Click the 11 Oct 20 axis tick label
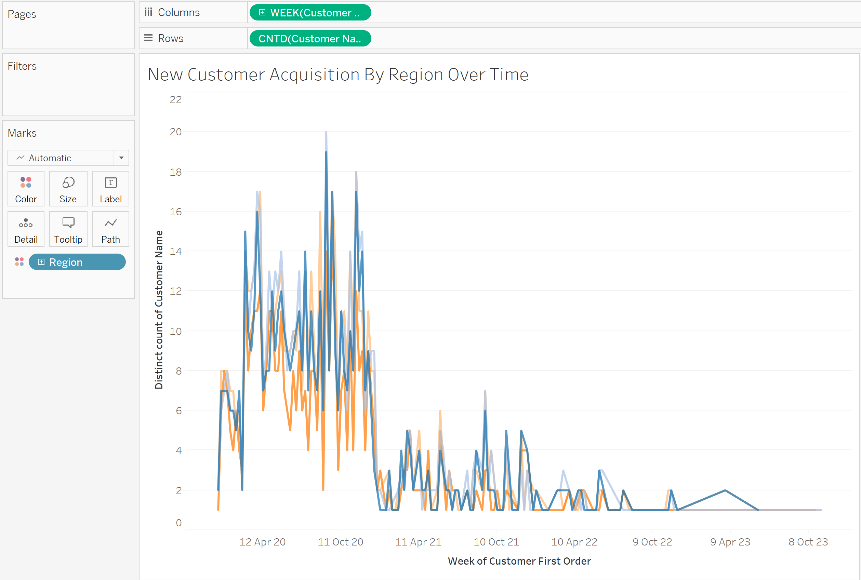Image resolution: width=861 pixels, height=580 pixels. 341,541
